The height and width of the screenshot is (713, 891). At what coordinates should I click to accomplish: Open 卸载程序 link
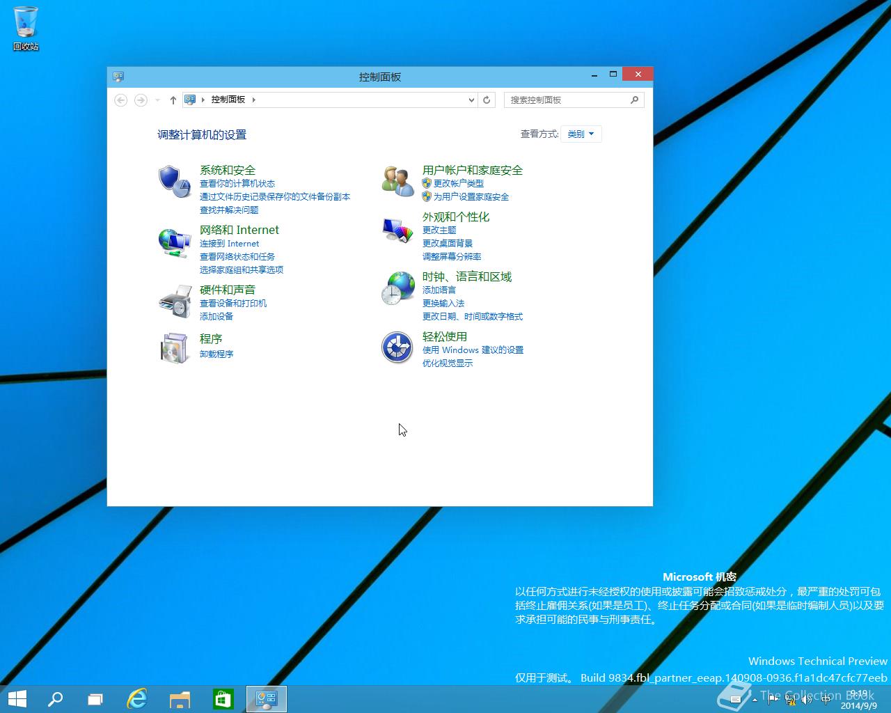(x=216, y=354)
